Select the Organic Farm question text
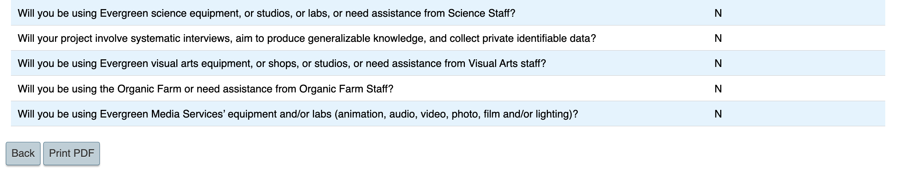This screenshot has width=902, height=171. tap(205, 89)
